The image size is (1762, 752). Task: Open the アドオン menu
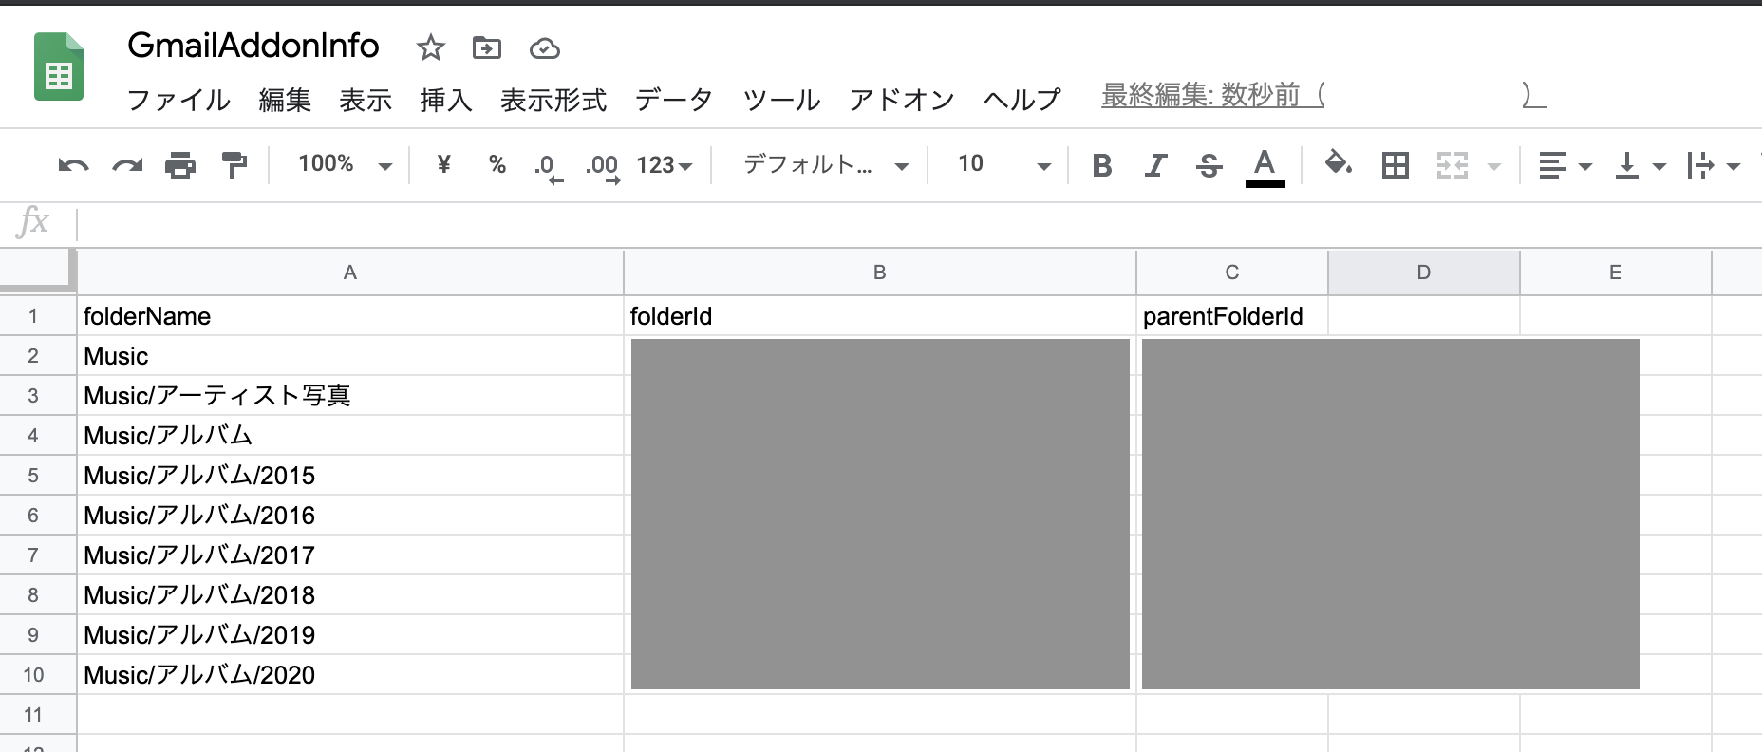click(x=902, y=100)
